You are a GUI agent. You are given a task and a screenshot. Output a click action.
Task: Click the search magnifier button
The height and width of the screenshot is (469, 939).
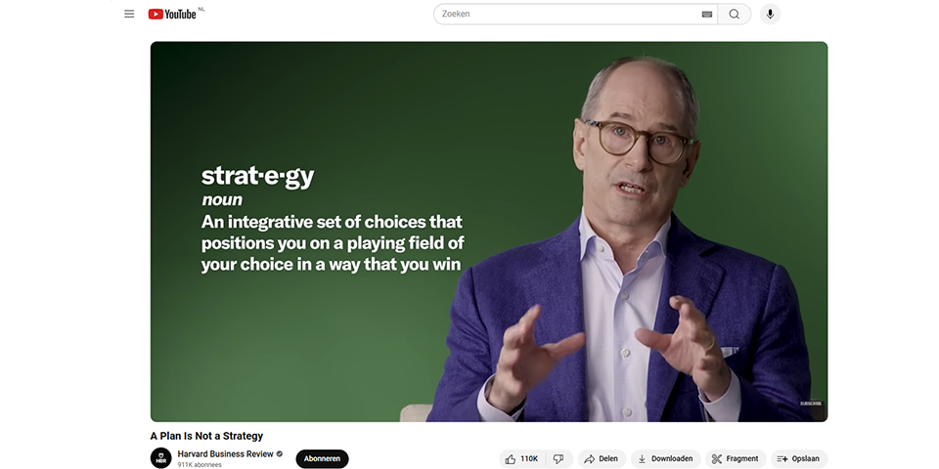[735, 15]
